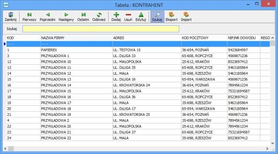Click the Zamknij (close) door icon
278x154 pixels.
click(x=10, y=14)
